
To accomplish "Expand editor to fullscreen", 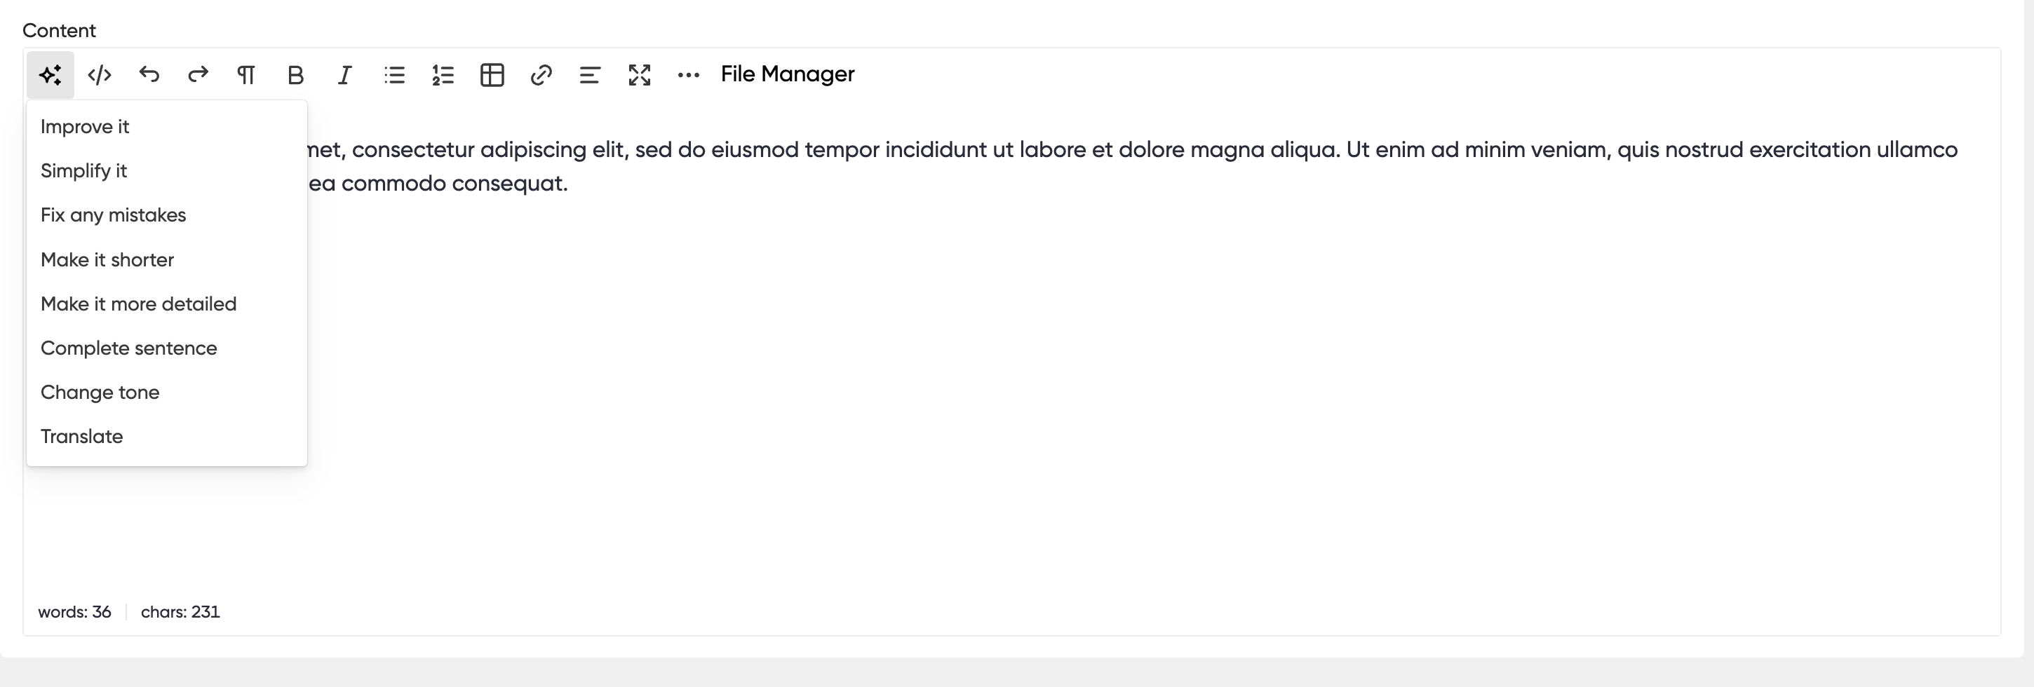I will tap(640, 75).
